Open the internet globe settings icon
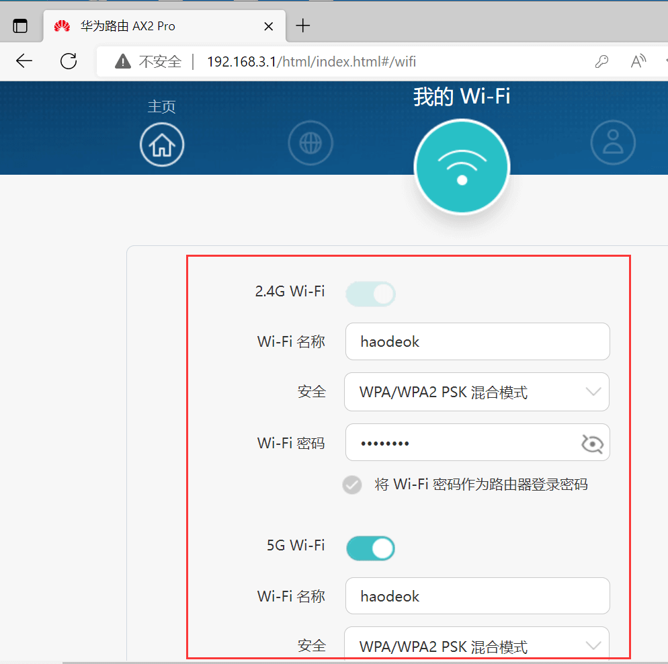The image size is (668, 664). pyautogui.click(x=310, y=143)
